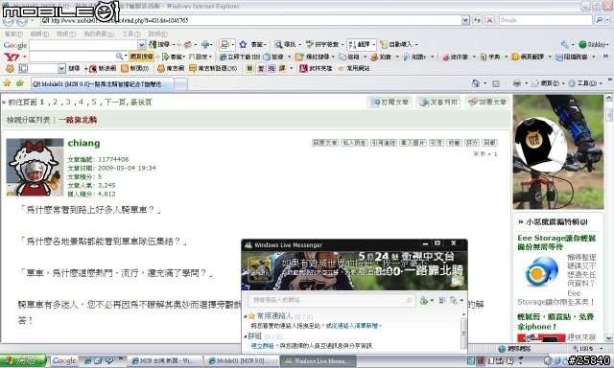Click the orange RSS 新聞 icon
Image resolution: width=614 pixels, height=368 pixels.
tap(125, 69)
